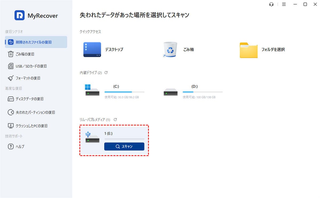Open USB／SDカードの復旧 sidebar item
320x198 pixels.
click(36, 66)
